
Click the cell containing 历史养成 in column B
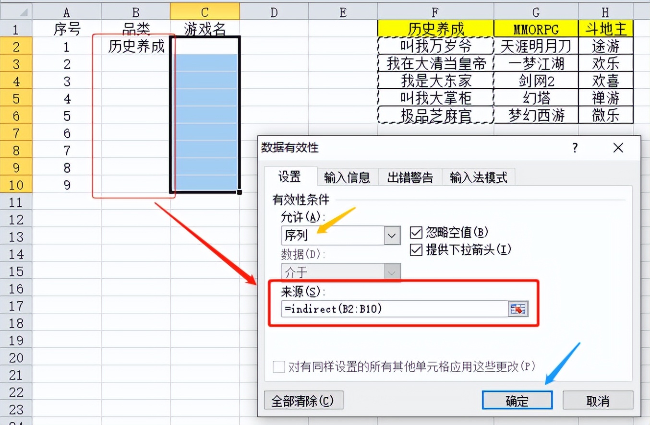[136, 47]
